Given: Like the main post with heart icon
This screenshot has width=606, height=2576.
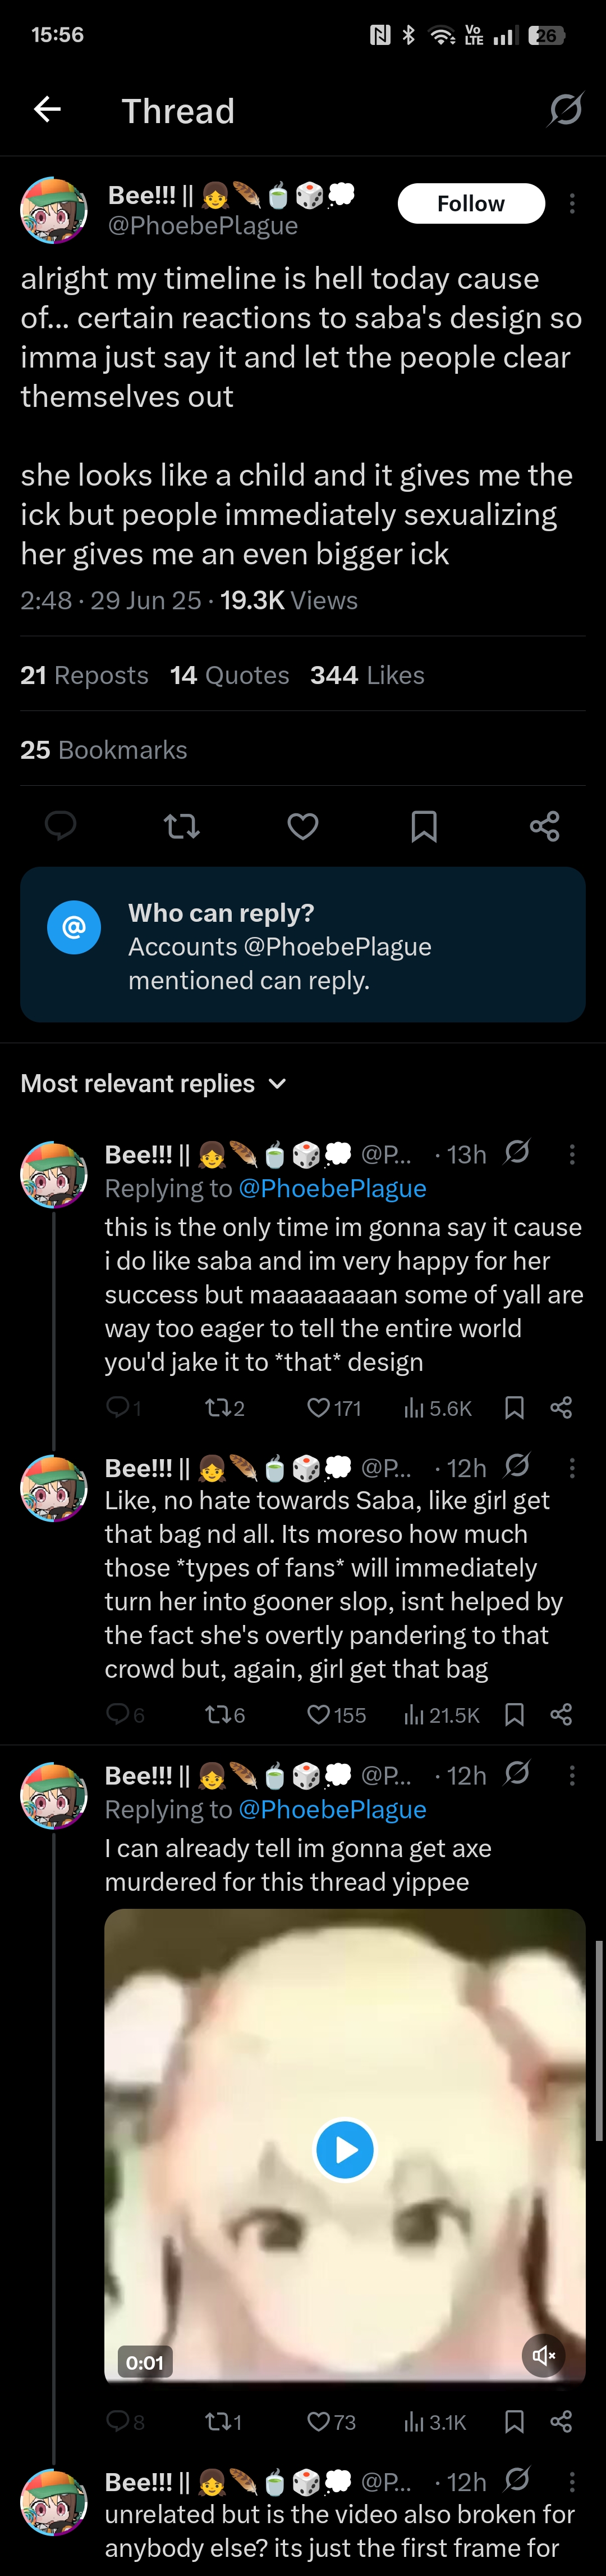Looking at the screenshot, I should click(302, 826).
